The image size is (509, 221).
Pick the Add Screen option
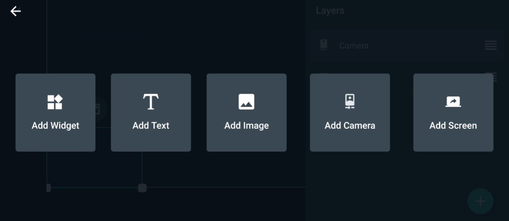[453, 112]
